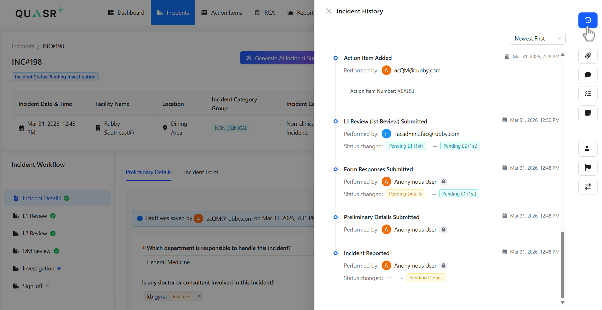The image size is (602, 310).
Task: Toggle the lock beside Anonymous User
Action: (x=443, y=181)
